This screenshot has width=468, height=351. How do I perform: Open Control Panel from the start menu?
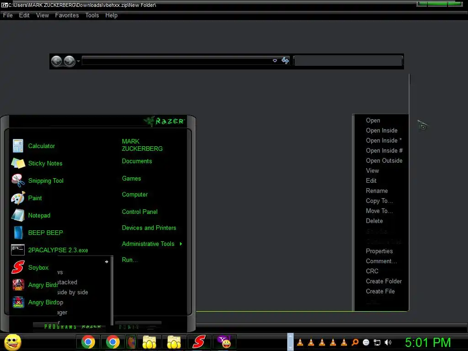click(x=140, y=212)
